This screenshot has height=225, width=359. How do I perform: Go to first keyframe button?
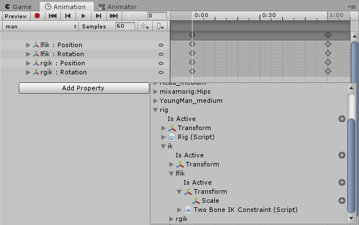53,16
